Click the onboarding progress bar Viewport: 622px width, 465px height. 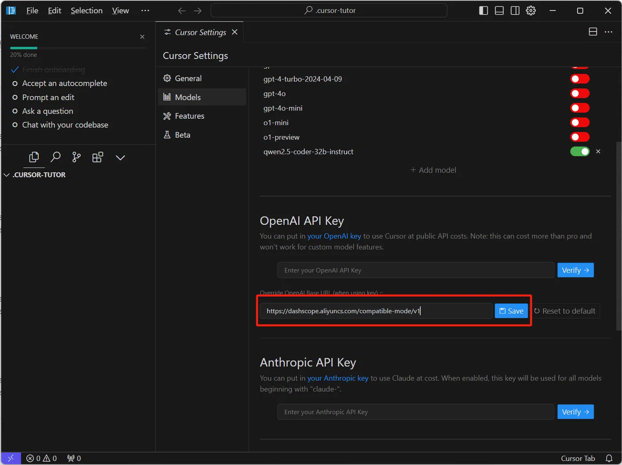click(x=78, y=48)
